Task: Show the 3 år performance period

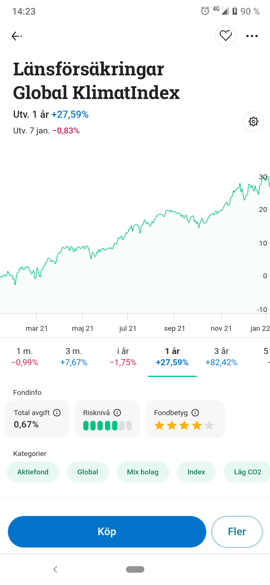Action: click(221, 357)
